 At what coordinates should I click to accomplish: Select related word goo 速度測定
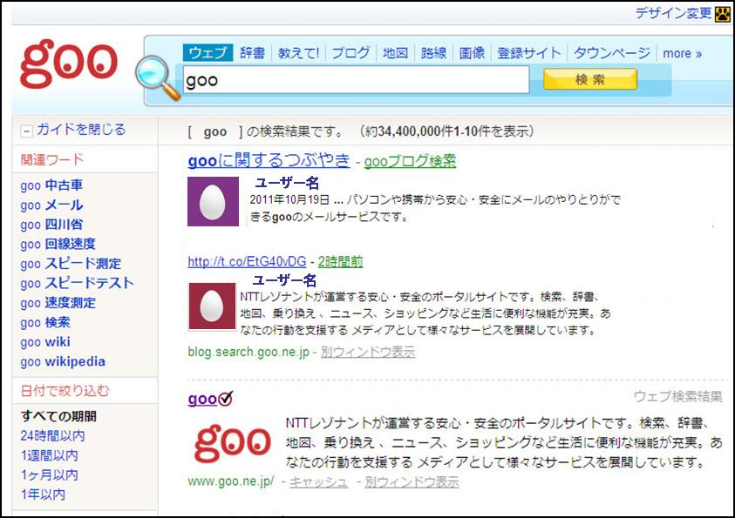pyautogui.click(x=58, y=303)
